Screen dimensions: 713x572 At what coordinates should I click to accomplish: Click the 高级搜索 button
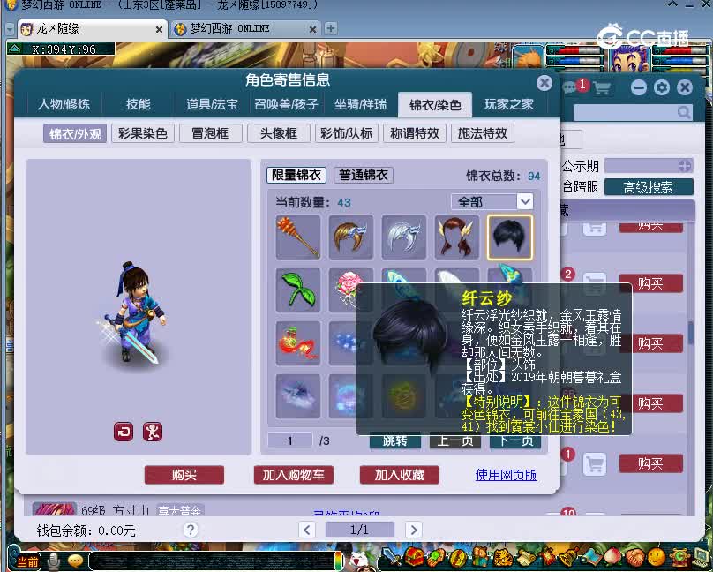point(649,187)
